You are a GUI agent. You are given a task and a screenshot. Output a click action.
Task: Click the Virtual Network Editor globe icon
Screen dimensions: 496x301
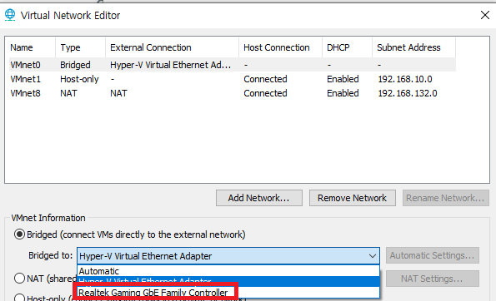(x=10, y=15)
